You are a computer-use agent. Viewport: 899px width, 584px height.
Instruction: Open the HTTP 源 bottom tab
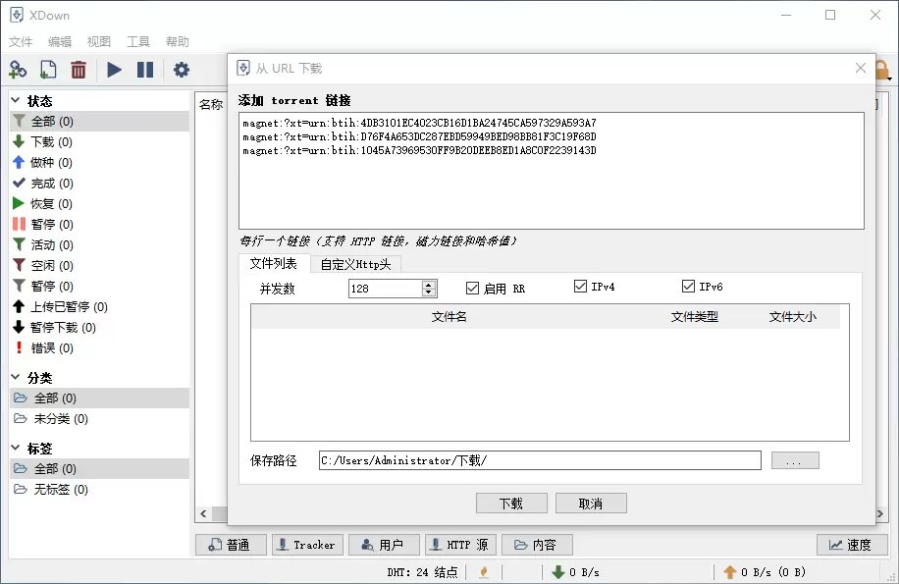(460, 545)
